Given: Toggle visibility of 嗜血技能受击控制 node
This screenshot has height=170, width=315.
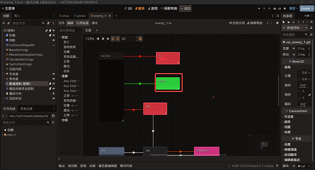Looking at the screenshot, I should click(x=53, y=89).
